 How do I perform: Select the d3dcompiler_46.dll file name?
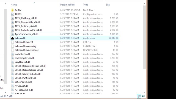point(24,58)
